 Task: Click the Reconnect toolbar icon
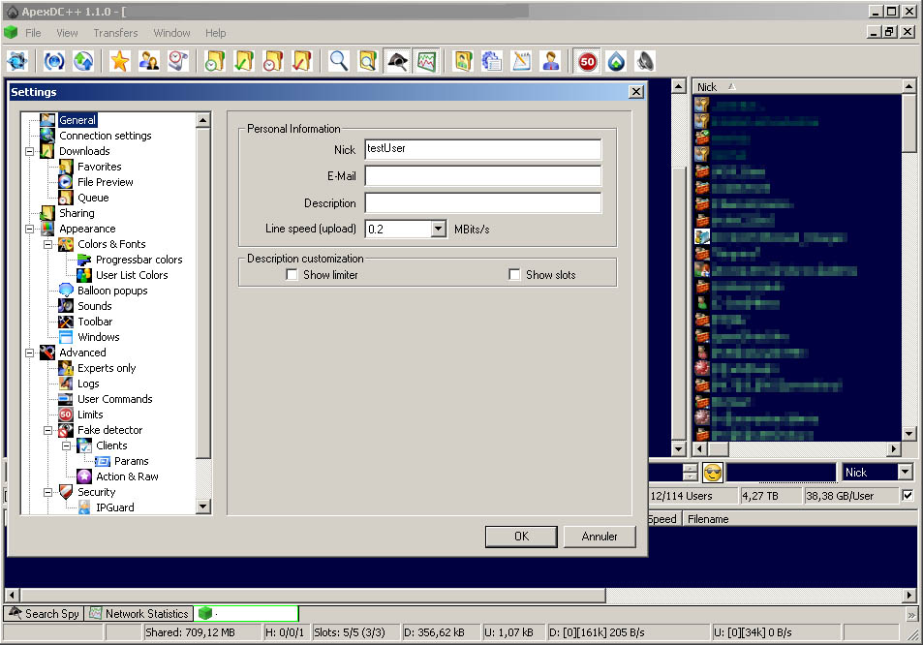[54, 61]
